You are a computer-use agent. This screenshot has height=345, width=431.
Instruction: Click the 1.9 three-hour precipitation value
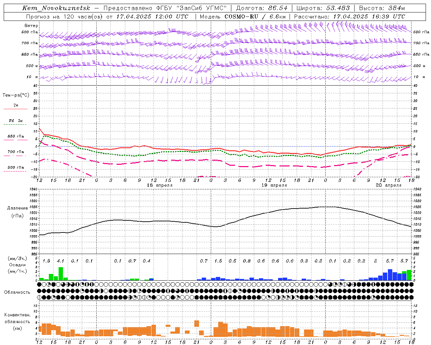pos(46,261)
